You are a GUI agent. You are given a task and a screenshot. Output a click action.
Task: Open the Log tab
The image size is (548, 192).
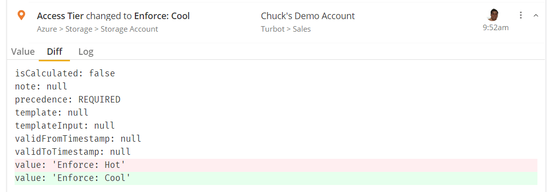[x=86, y=52]
